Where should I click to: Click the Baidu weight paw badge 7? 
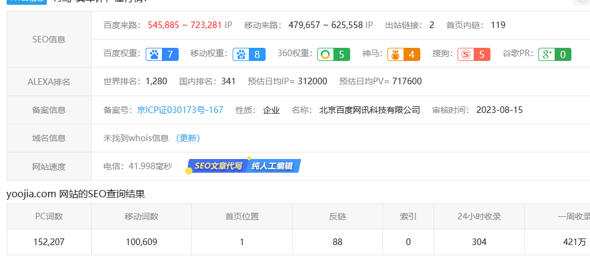[162, 54]
